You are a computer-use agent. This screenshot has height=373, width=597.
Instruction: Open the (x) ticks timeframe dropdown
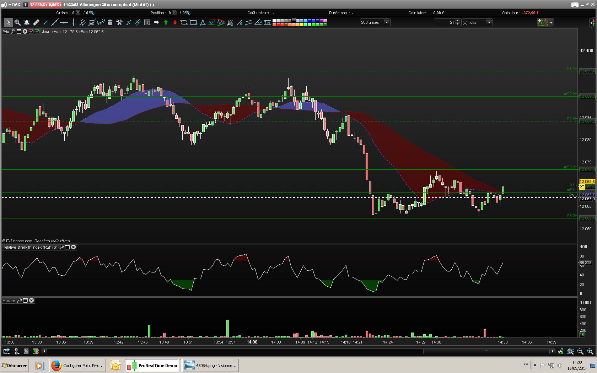coord(477,22)
